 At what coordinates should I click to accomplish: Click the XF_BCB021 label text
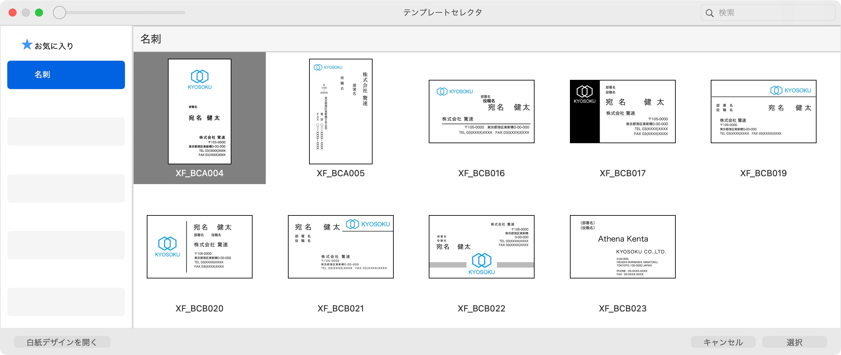point(341,308)
